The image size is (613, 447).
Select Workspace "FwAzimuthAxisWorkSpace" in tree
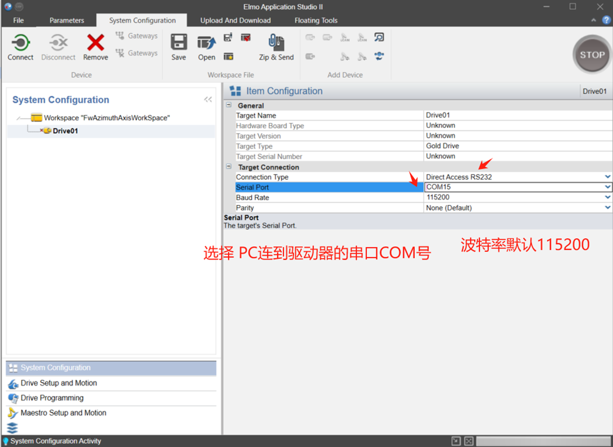click(x=107, y=118)
